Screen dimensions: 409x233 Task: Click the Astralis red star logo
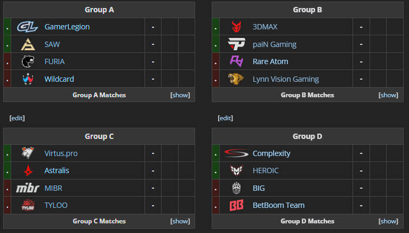point(27,170)
